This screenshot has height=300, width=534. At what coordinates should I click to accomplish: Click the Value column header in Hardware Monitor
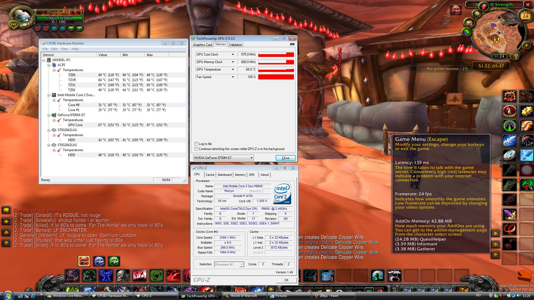coord(108,55)
